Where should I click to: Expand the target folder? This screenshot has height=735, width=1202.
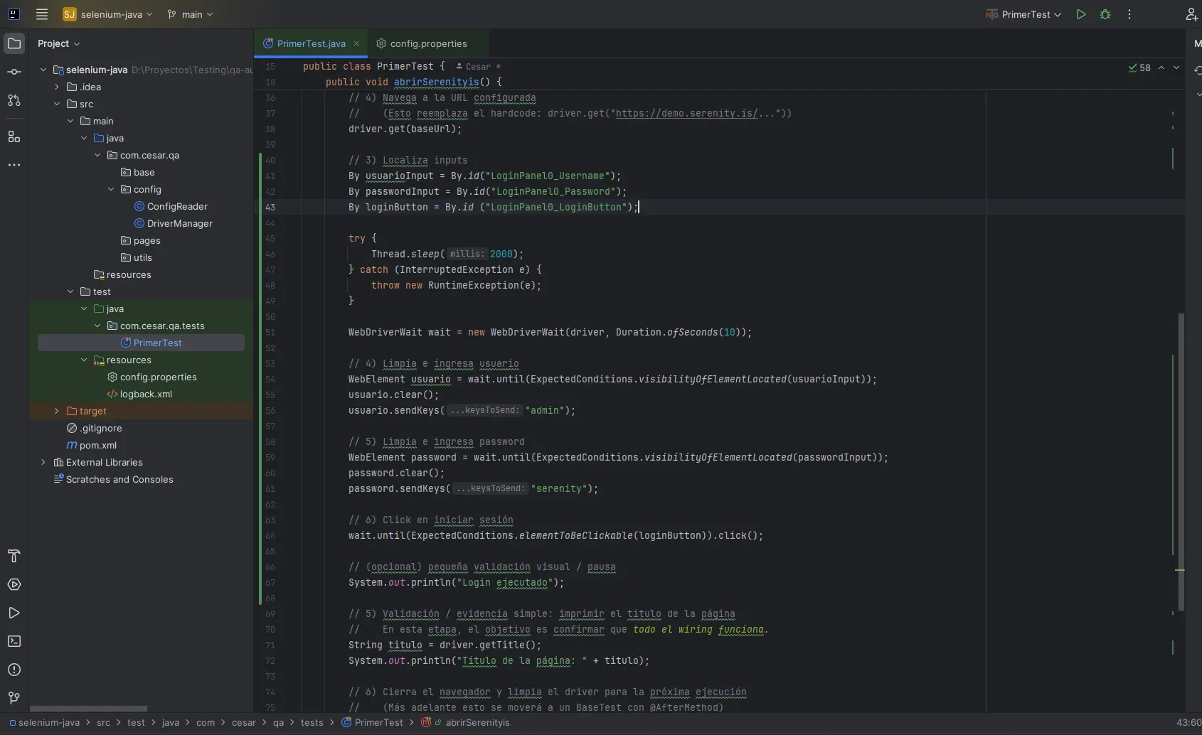click(56, 411)
